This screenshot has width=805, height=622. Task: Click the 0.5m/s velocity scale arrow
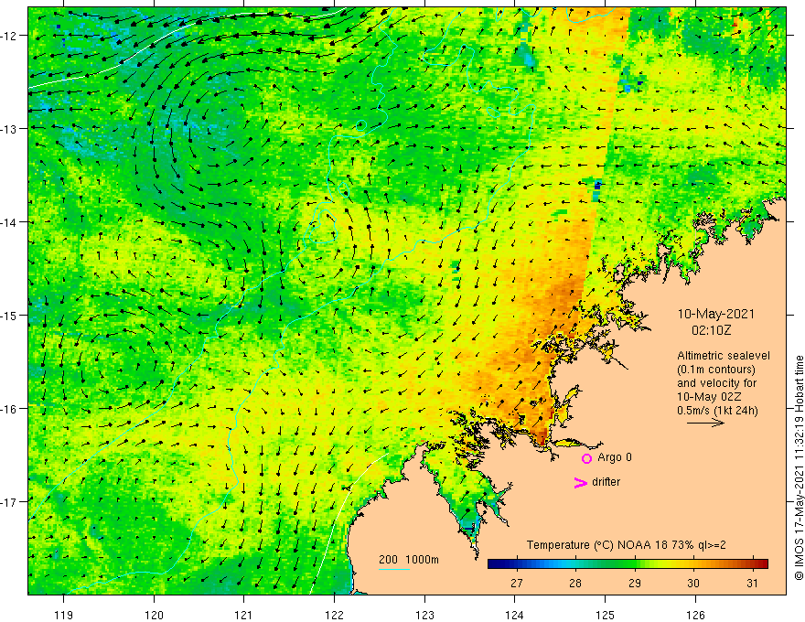(x=706, y=423)
